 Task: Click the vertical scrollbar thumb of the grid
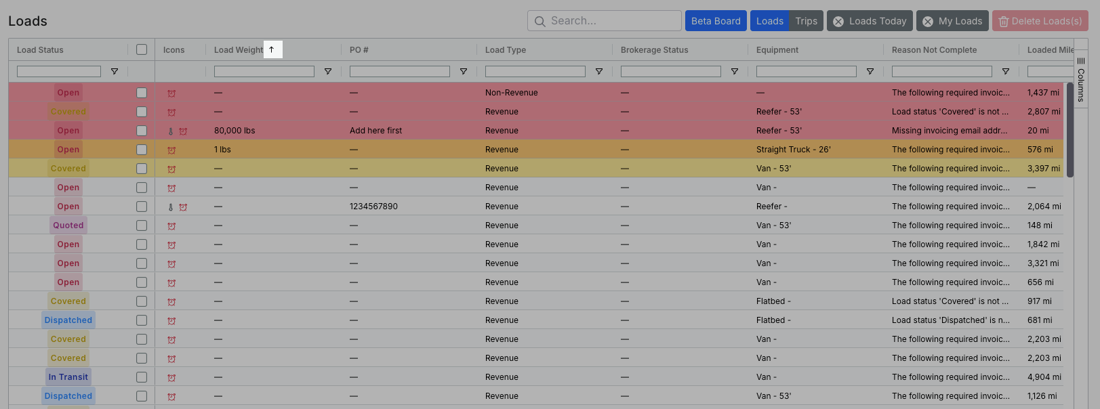[1070, 130]
